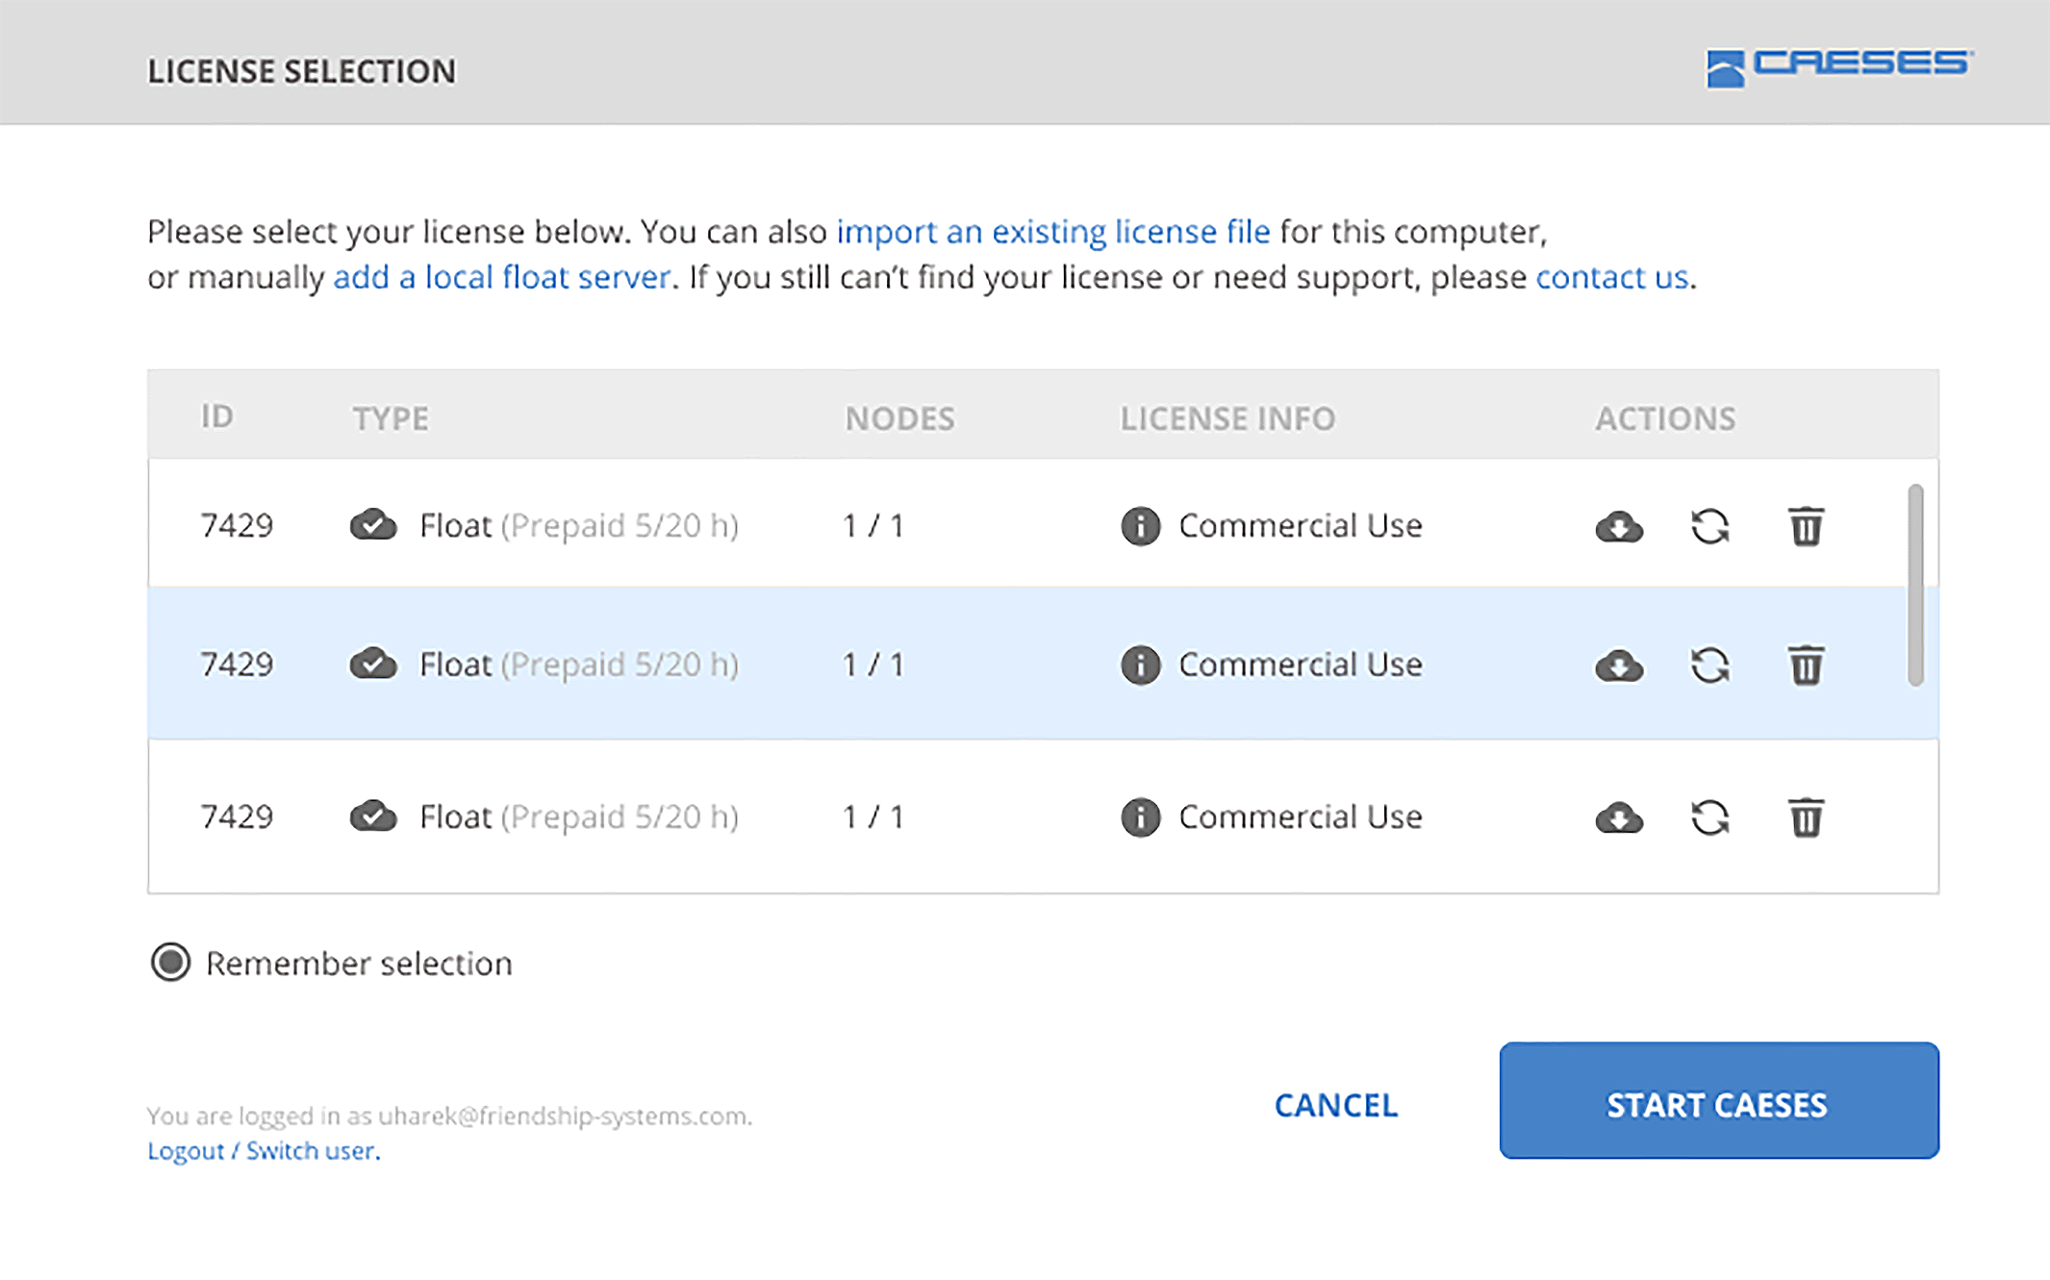Click the Logout / Switch user link
This screenshot has width=2050, height=1280.
tap(263, 1151)
